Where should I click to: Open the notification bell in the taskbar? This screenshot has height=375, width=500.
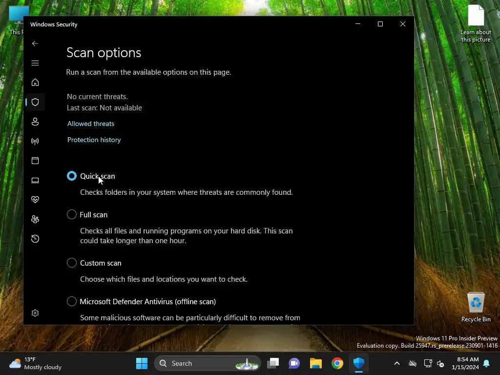click(487, 363)
